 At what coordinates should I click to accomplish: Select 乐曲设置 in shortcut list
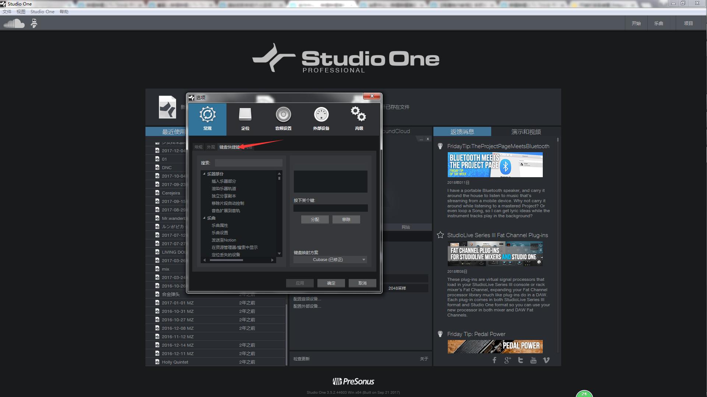[x=219, y=233]
